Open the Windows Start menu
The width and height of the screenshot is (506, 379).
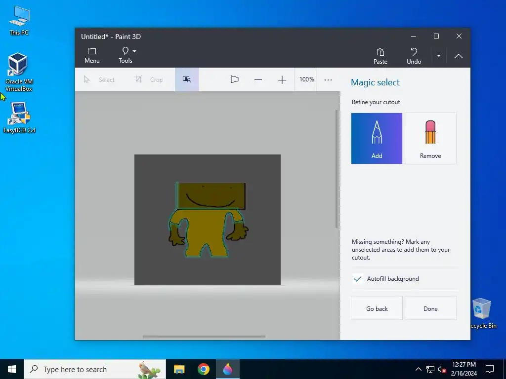(x=12, y=369)
